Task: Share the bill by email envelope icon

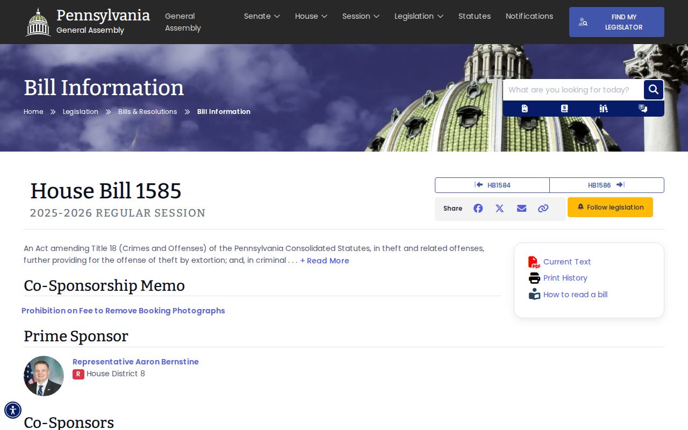Action: [521, 209]
